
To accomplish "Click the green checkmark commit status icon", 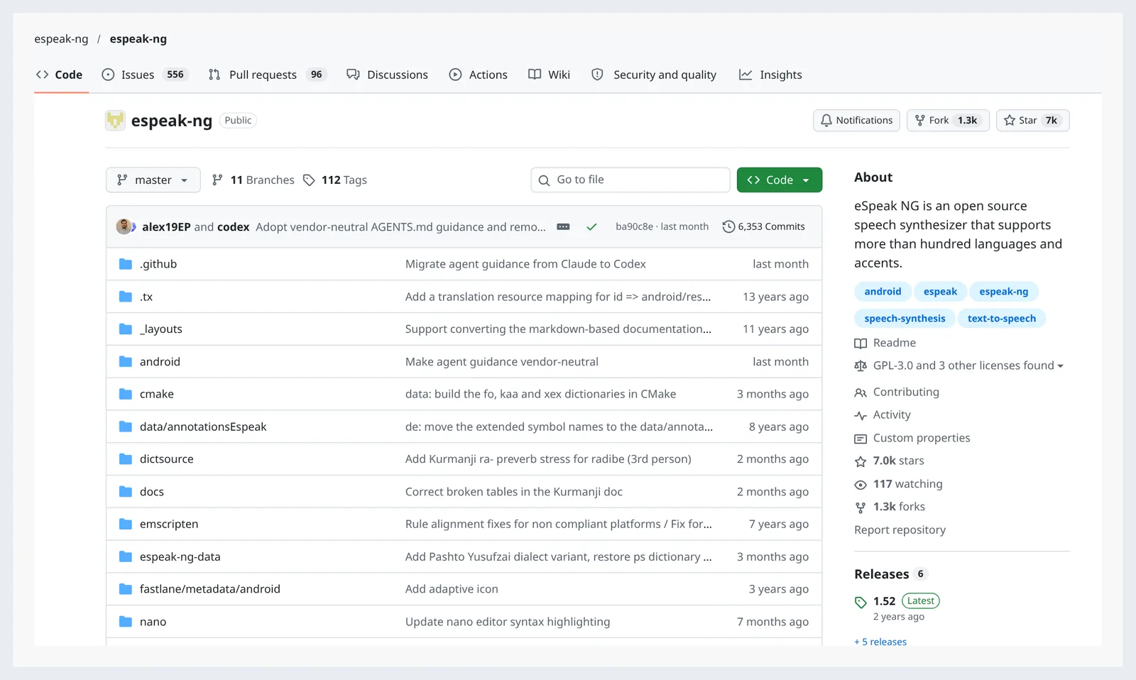I will click(x=591, y=227).
